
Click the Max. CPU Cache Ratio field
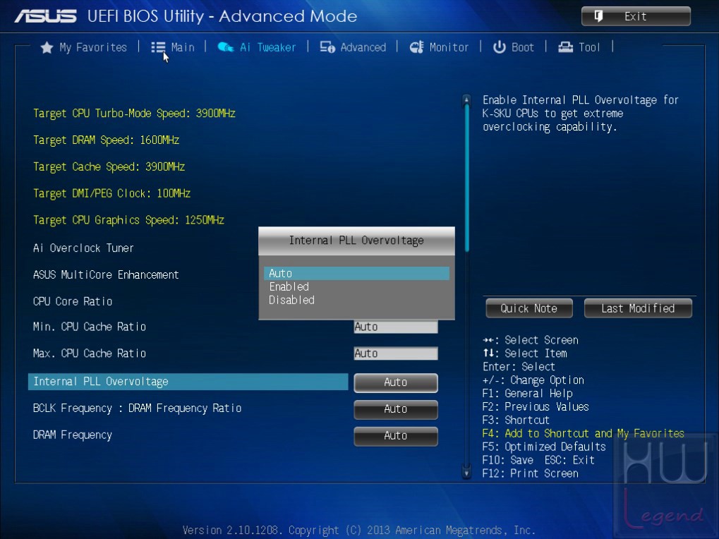(396, 353)
